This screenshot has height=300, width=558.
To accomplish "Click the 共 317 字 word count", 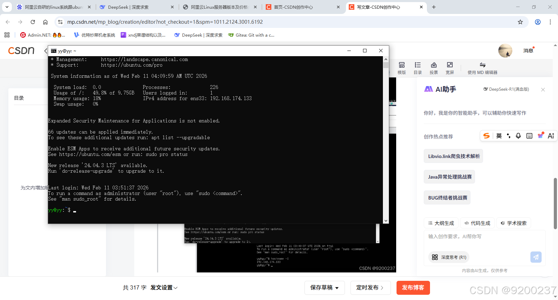I will 135,287.
